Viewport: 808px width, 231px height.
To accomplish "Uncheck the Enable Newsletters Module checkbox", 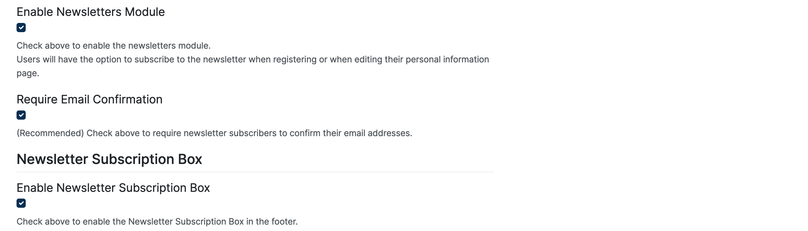I will pos(21,28).
